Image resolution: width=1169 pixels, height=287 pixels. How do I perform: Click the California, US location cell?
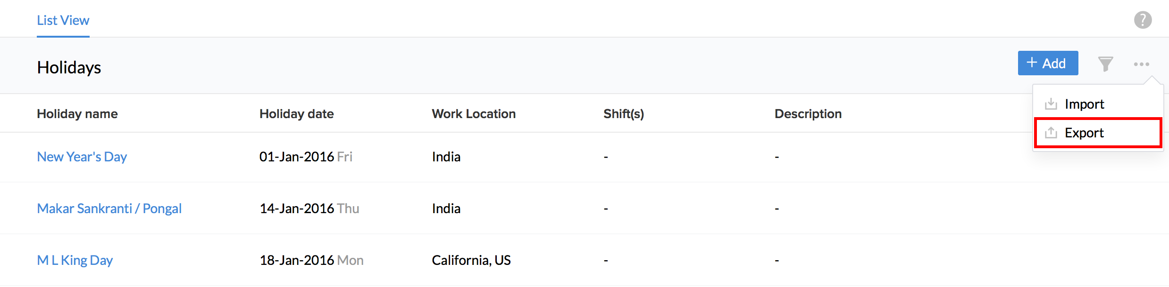[471, 260]
